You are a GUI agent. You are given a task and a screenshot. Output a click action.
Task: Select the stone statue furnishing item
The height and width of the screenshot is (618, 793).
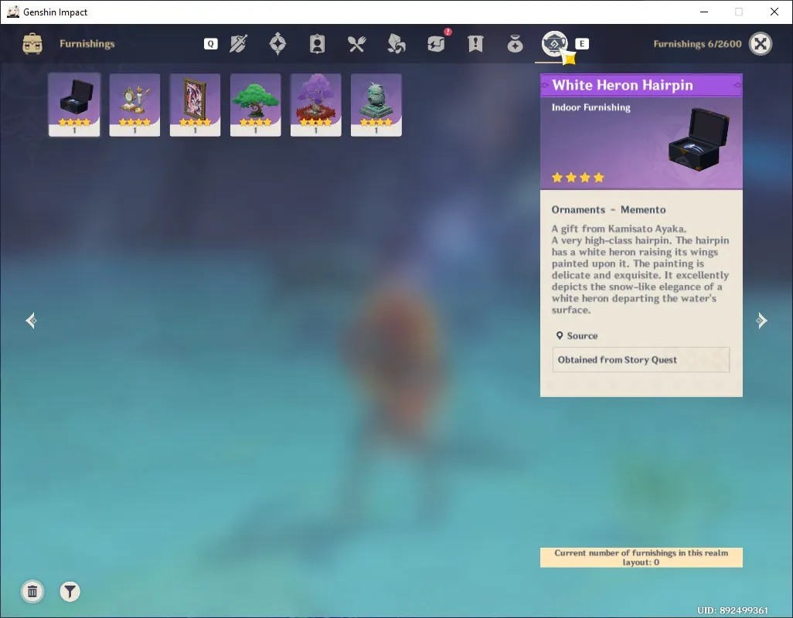pos(376,104)
